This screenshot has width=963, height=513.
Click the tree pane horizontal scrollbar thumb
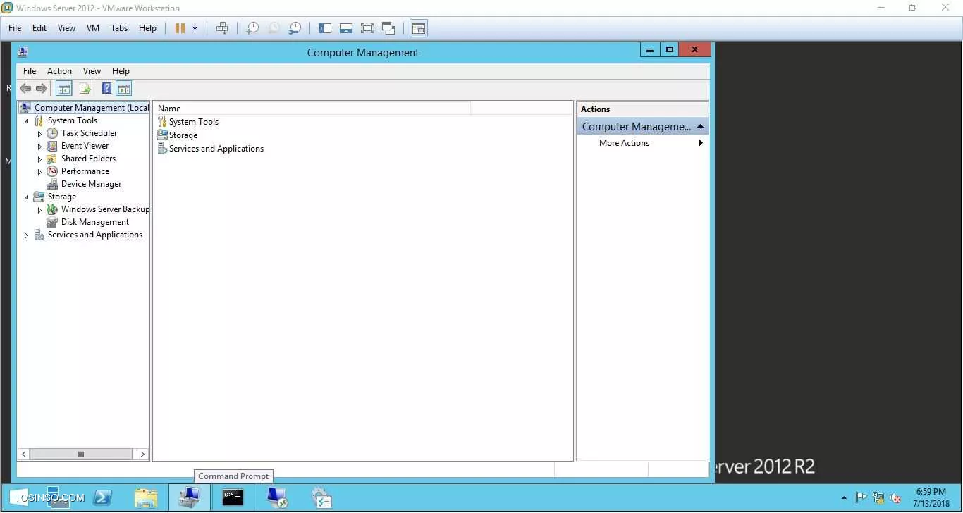coord(81,455)
